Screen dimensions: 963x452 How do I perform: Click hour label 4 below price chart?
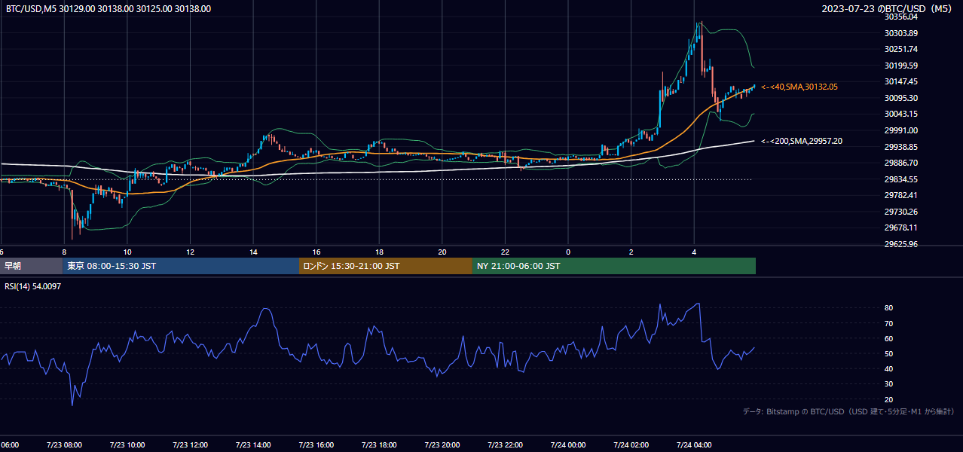(x=694, y=252)
